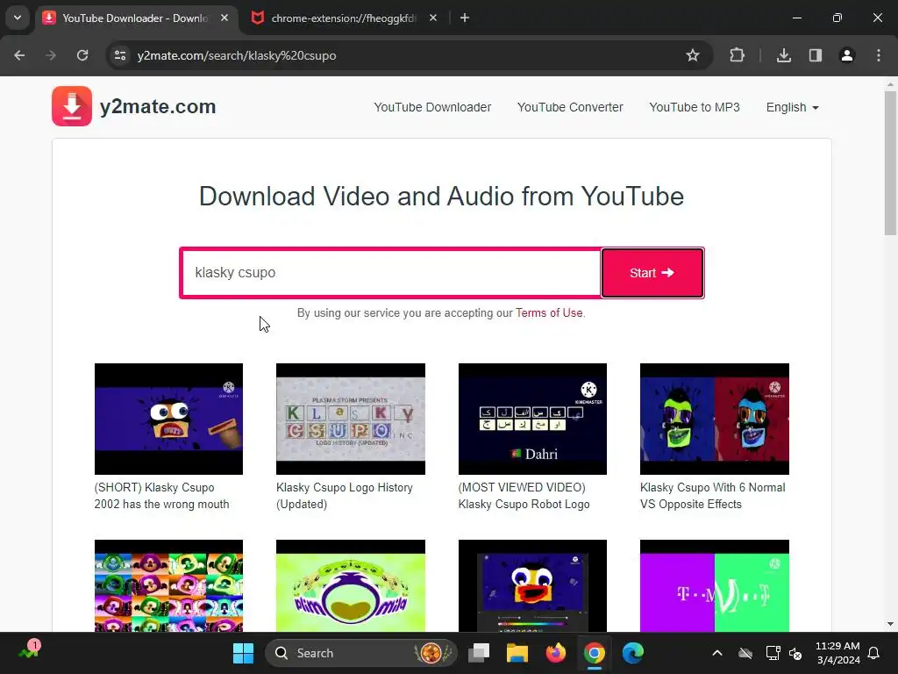Open File Explorer from the taskbar
The image size is (898, 674).
[x=517, y=653]
